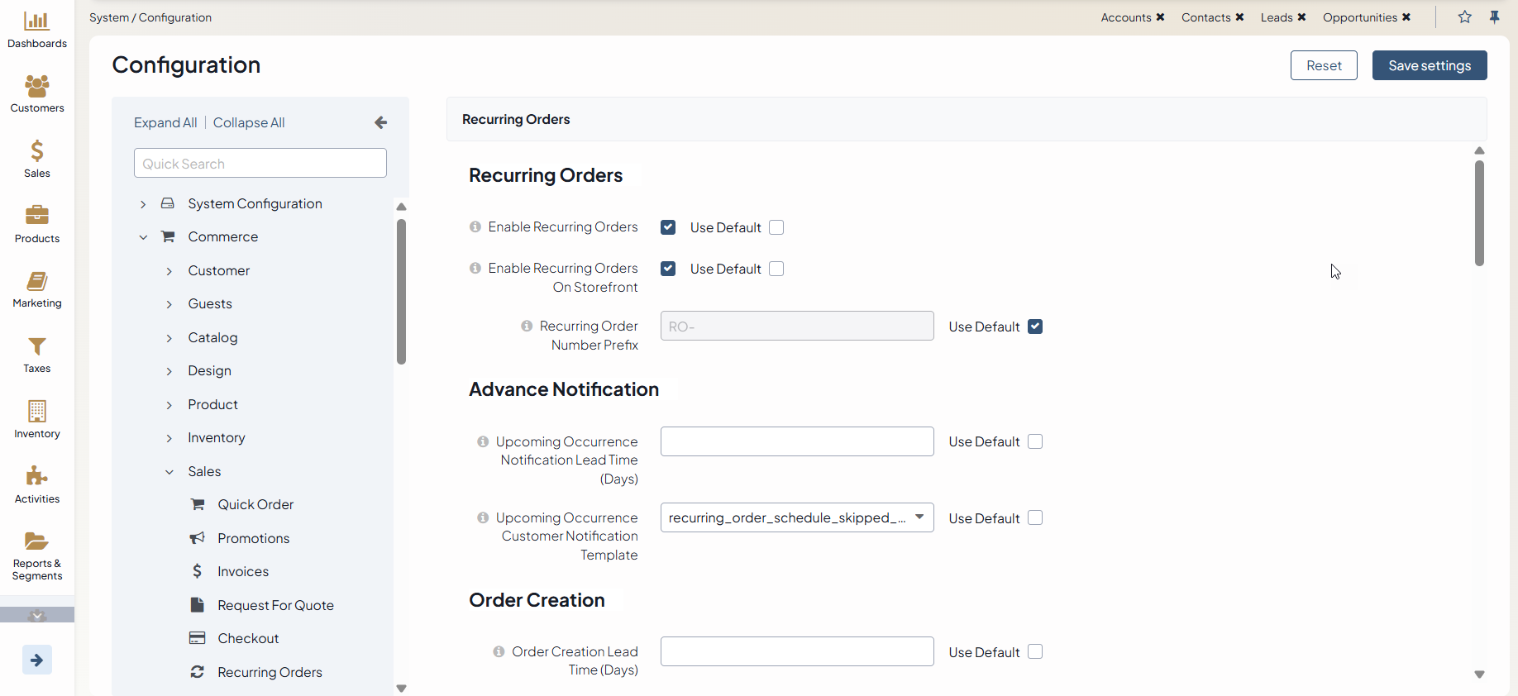Viewport: 1518px width, 696px height.
Task: Collapse the Commerce tree section
Action: coord(143,237)
